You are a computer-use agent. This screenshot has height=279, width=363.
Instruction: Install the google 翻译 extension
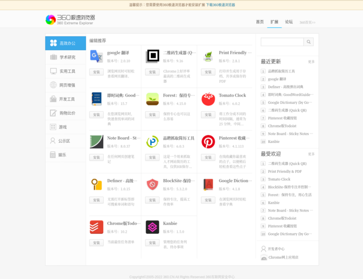[96, 72]
